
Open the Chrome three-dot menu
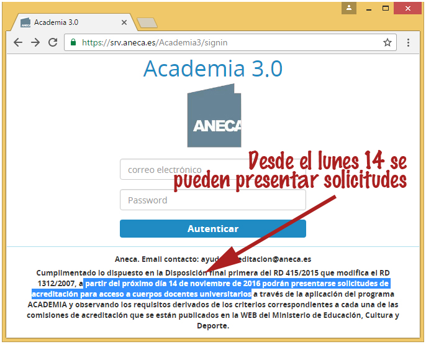408,42
